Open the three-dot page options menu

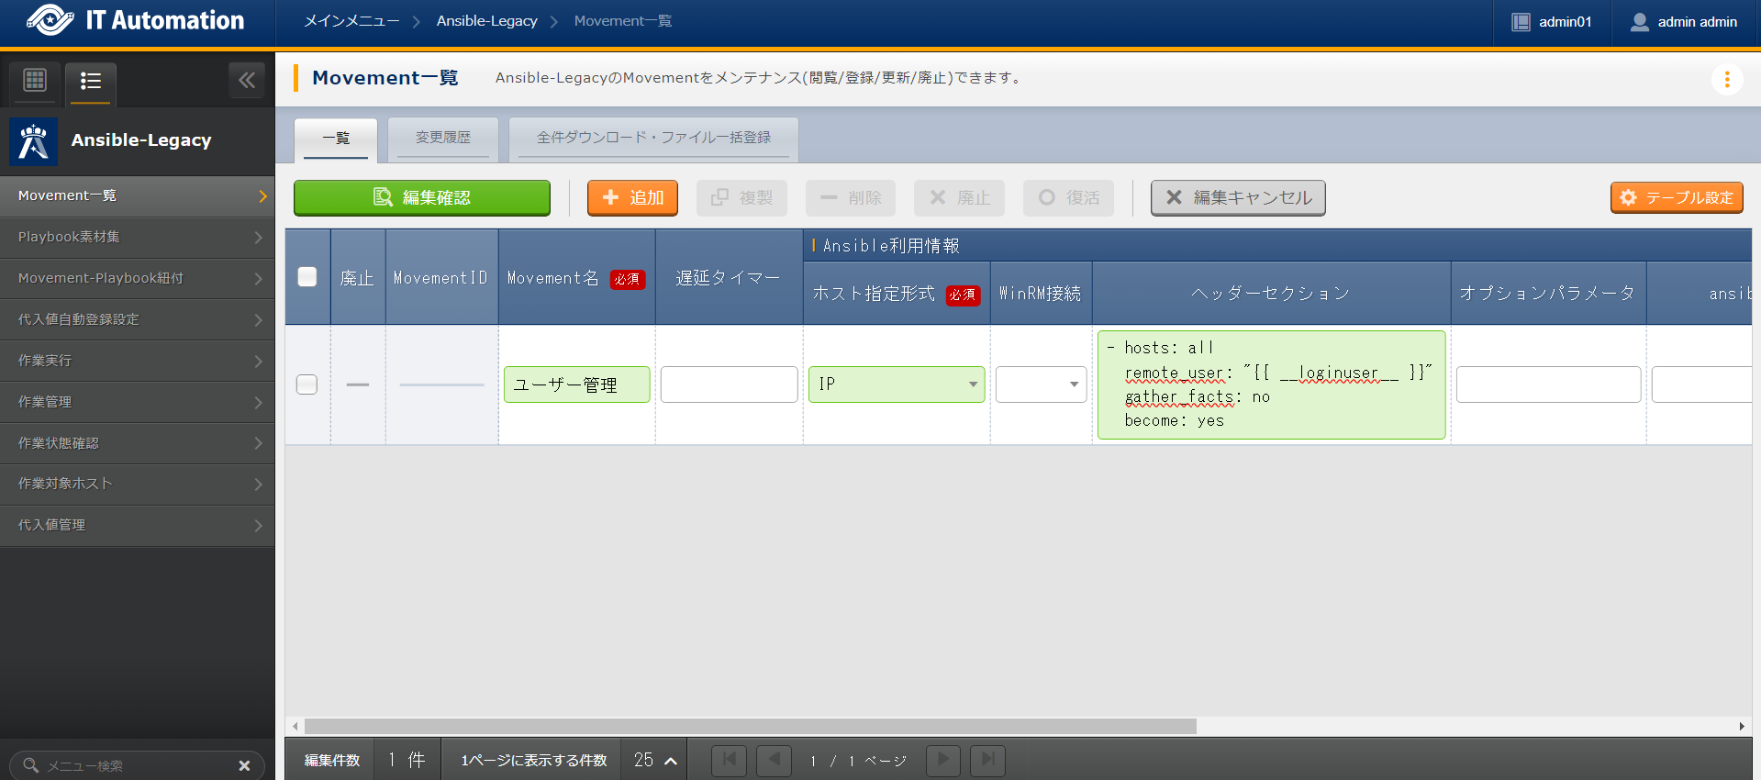point(1726,80)
